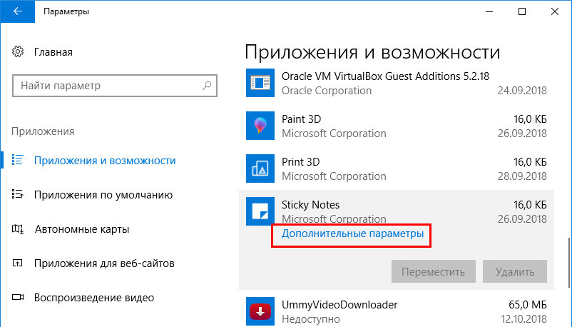
Task: Click the Приложения для веб-сайтов icon
Action: [x=18, y=263]
